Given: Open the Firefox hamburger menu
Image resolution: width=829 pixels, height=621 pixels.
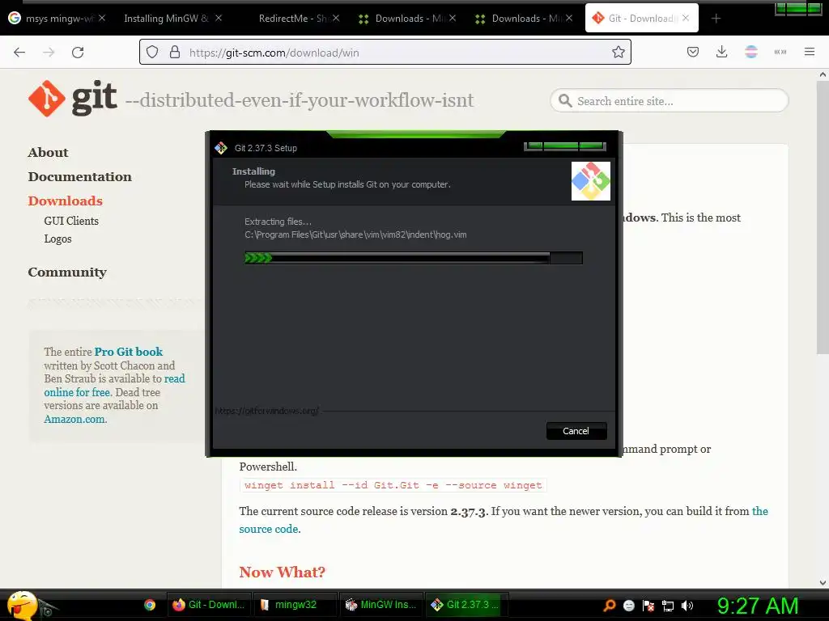Looking at the screenshot, I should tap(810, 53).
